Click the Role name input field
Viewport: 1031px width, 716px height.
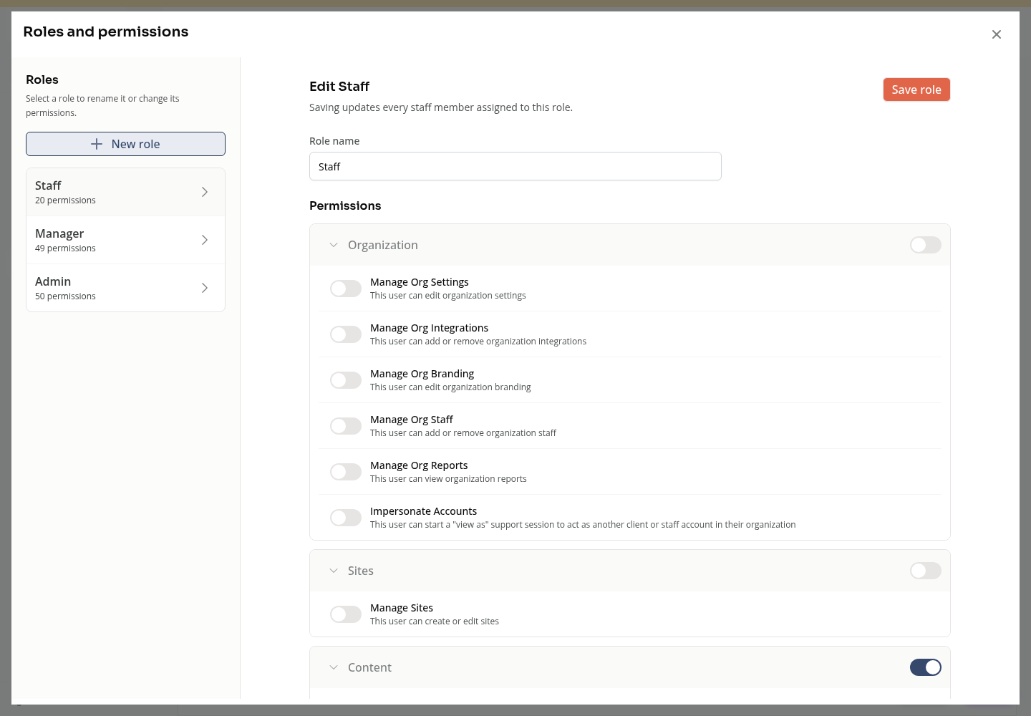point(515,166)
